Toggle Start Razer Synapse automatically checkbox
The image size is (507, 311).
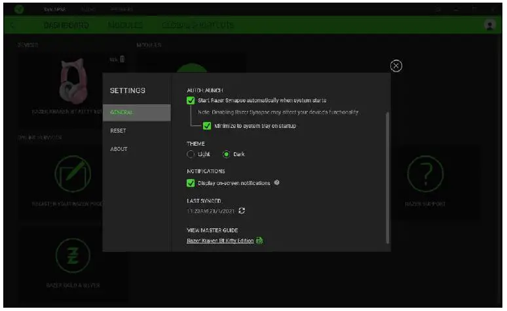tap(191, 100)
